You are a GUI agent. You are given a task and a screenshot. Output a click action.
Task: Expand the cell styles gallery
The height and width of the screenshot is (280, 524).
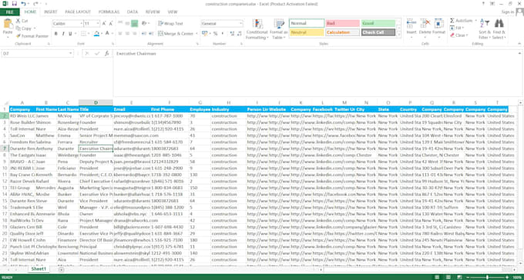(x=398, y=35)
